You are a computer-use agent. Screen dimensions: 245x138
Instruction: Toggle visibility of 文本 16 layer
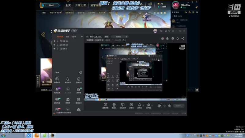[x=55, y=41]
